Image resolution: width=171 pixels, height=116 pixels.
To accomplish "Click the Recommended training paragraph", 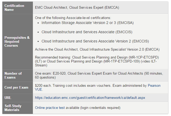I will pyautogui.click(x=97, y=61).
